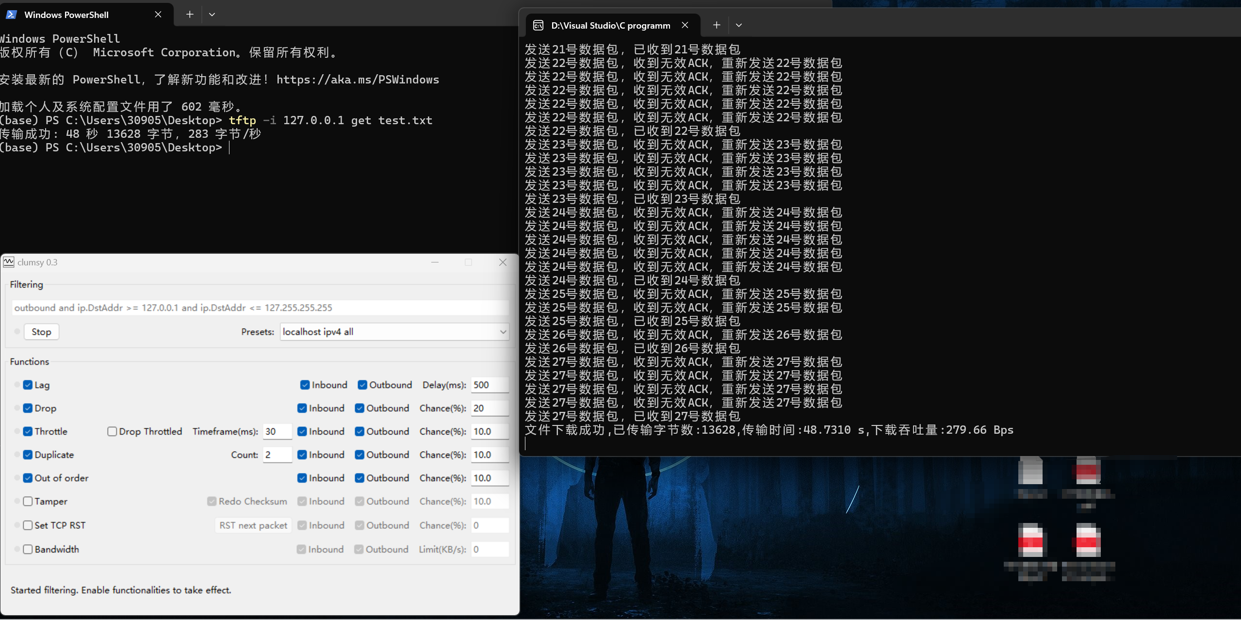Open PowerShell tab dropdown chevron
Screen dimensions: 1241x620
click(x=212, y=15)
